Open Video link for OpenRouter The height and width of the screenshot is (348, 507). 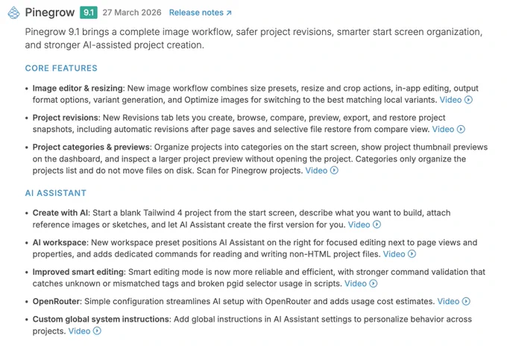pyautogui.click(x=448, y=301)
